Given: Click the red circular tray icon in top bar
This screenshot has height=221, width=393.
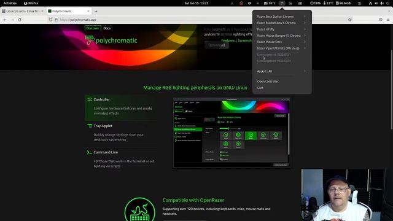Looking at the screenshot, I should pyautogui.click(x=241, y=3).
